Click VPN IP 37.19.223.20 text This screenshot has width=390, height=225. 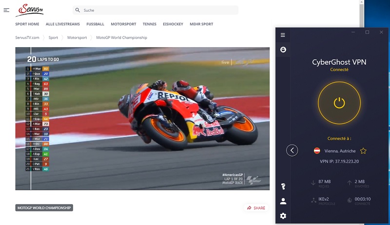[x=339, y=161]
